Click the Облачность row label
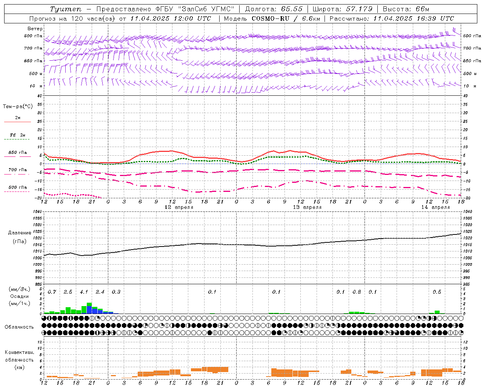This screenshot has width=483, height=386. pyautogui.click(x=19, y=327)
